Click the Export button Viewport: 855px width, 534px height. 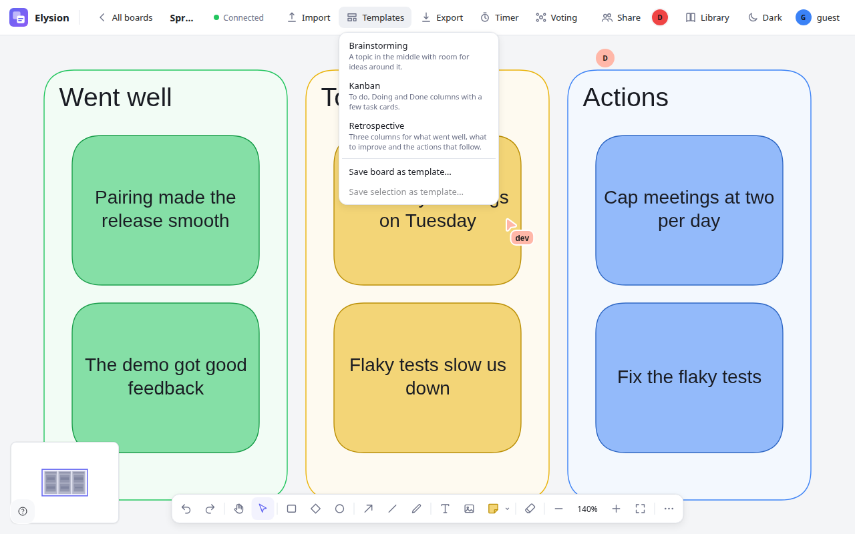point(442,17)
